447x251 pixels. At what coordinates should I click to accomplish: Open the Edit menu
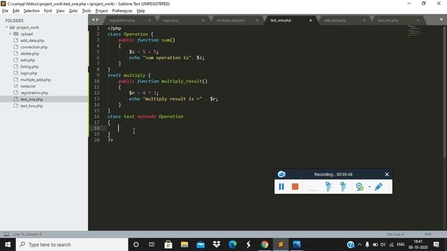pyautogui.click(x=15, y=11)
